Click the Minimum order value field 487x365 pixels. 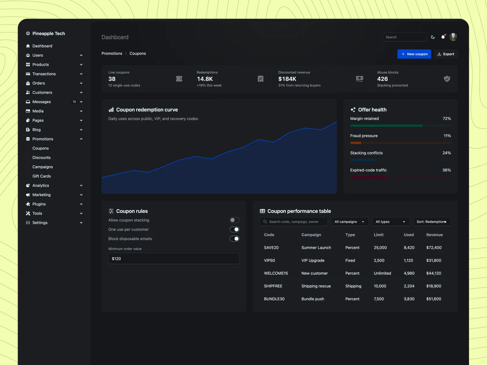tap(174, 259)
